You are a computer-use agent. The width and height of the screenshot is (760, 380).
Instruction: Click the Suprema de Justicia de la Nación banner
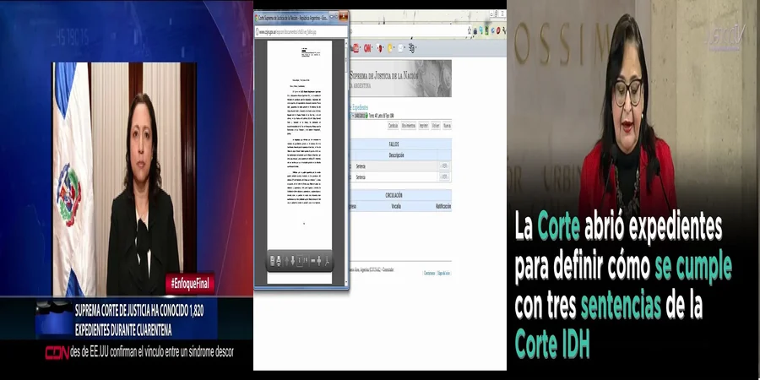[x=400, y=78]
